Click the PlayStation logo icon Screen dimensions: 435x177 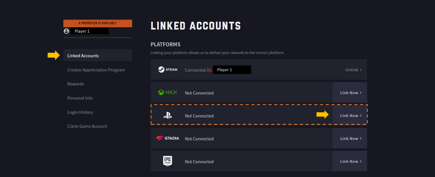coord(168,116)
